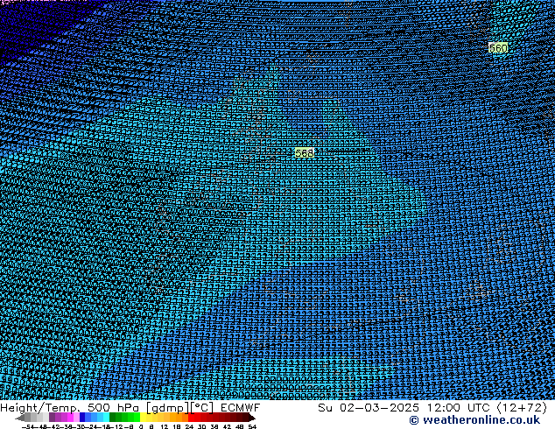Pick the bright yellow swatch at 0 on legend

click(x=143, y=418)
